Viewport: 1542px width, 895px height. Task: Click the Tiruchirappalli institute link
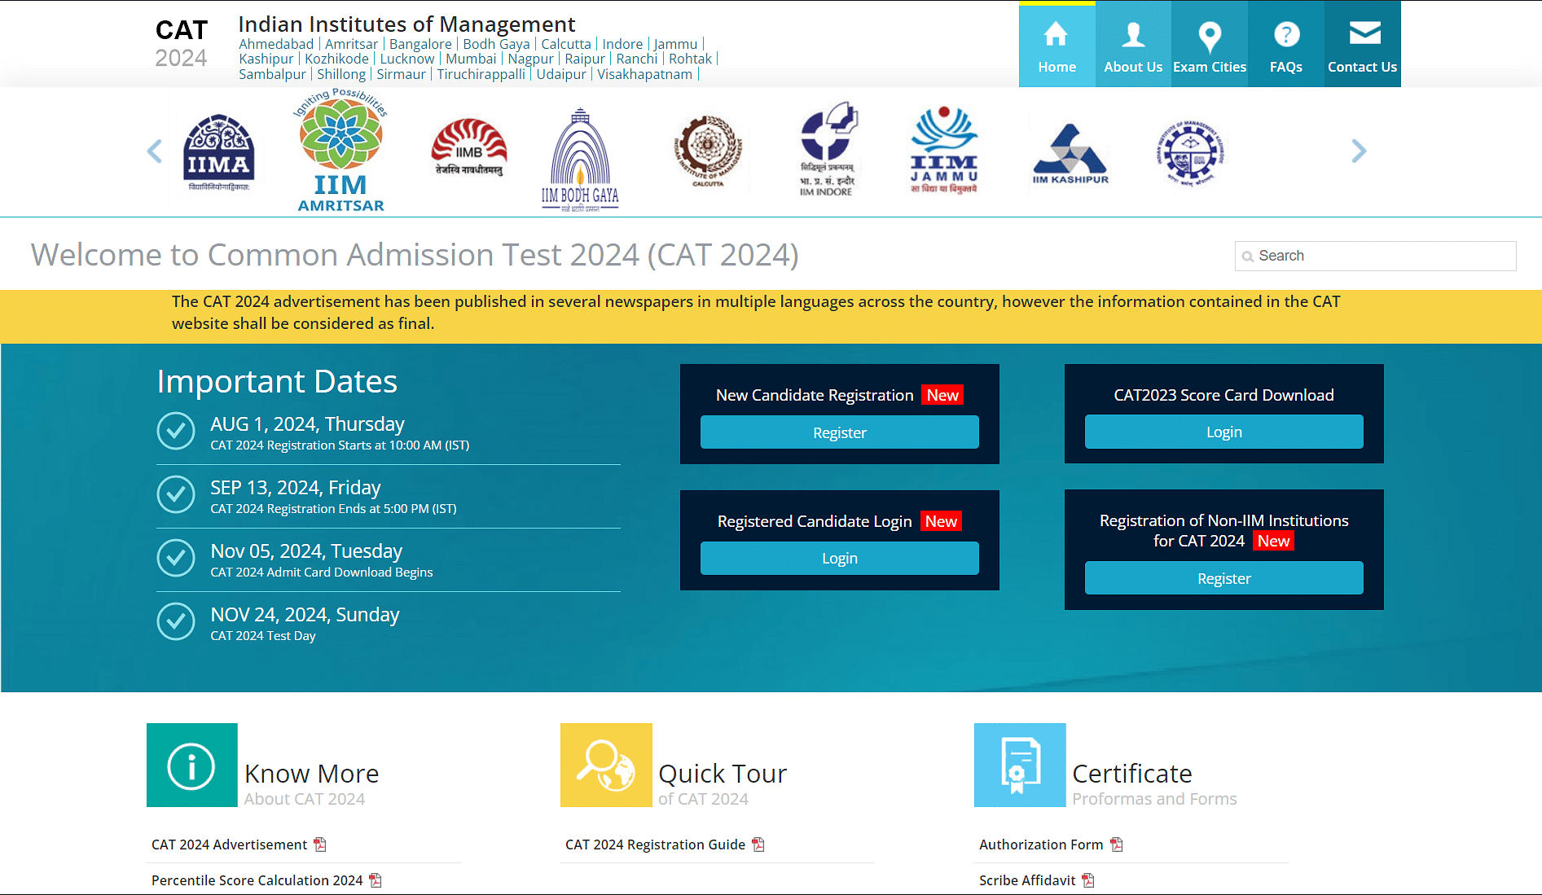[481, 74]
